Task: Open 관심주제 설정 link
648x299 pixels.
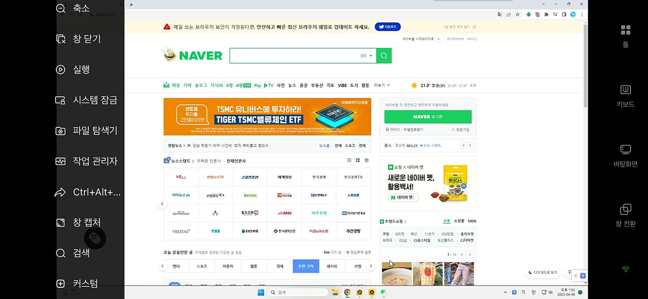Action: tap(358, 252)
